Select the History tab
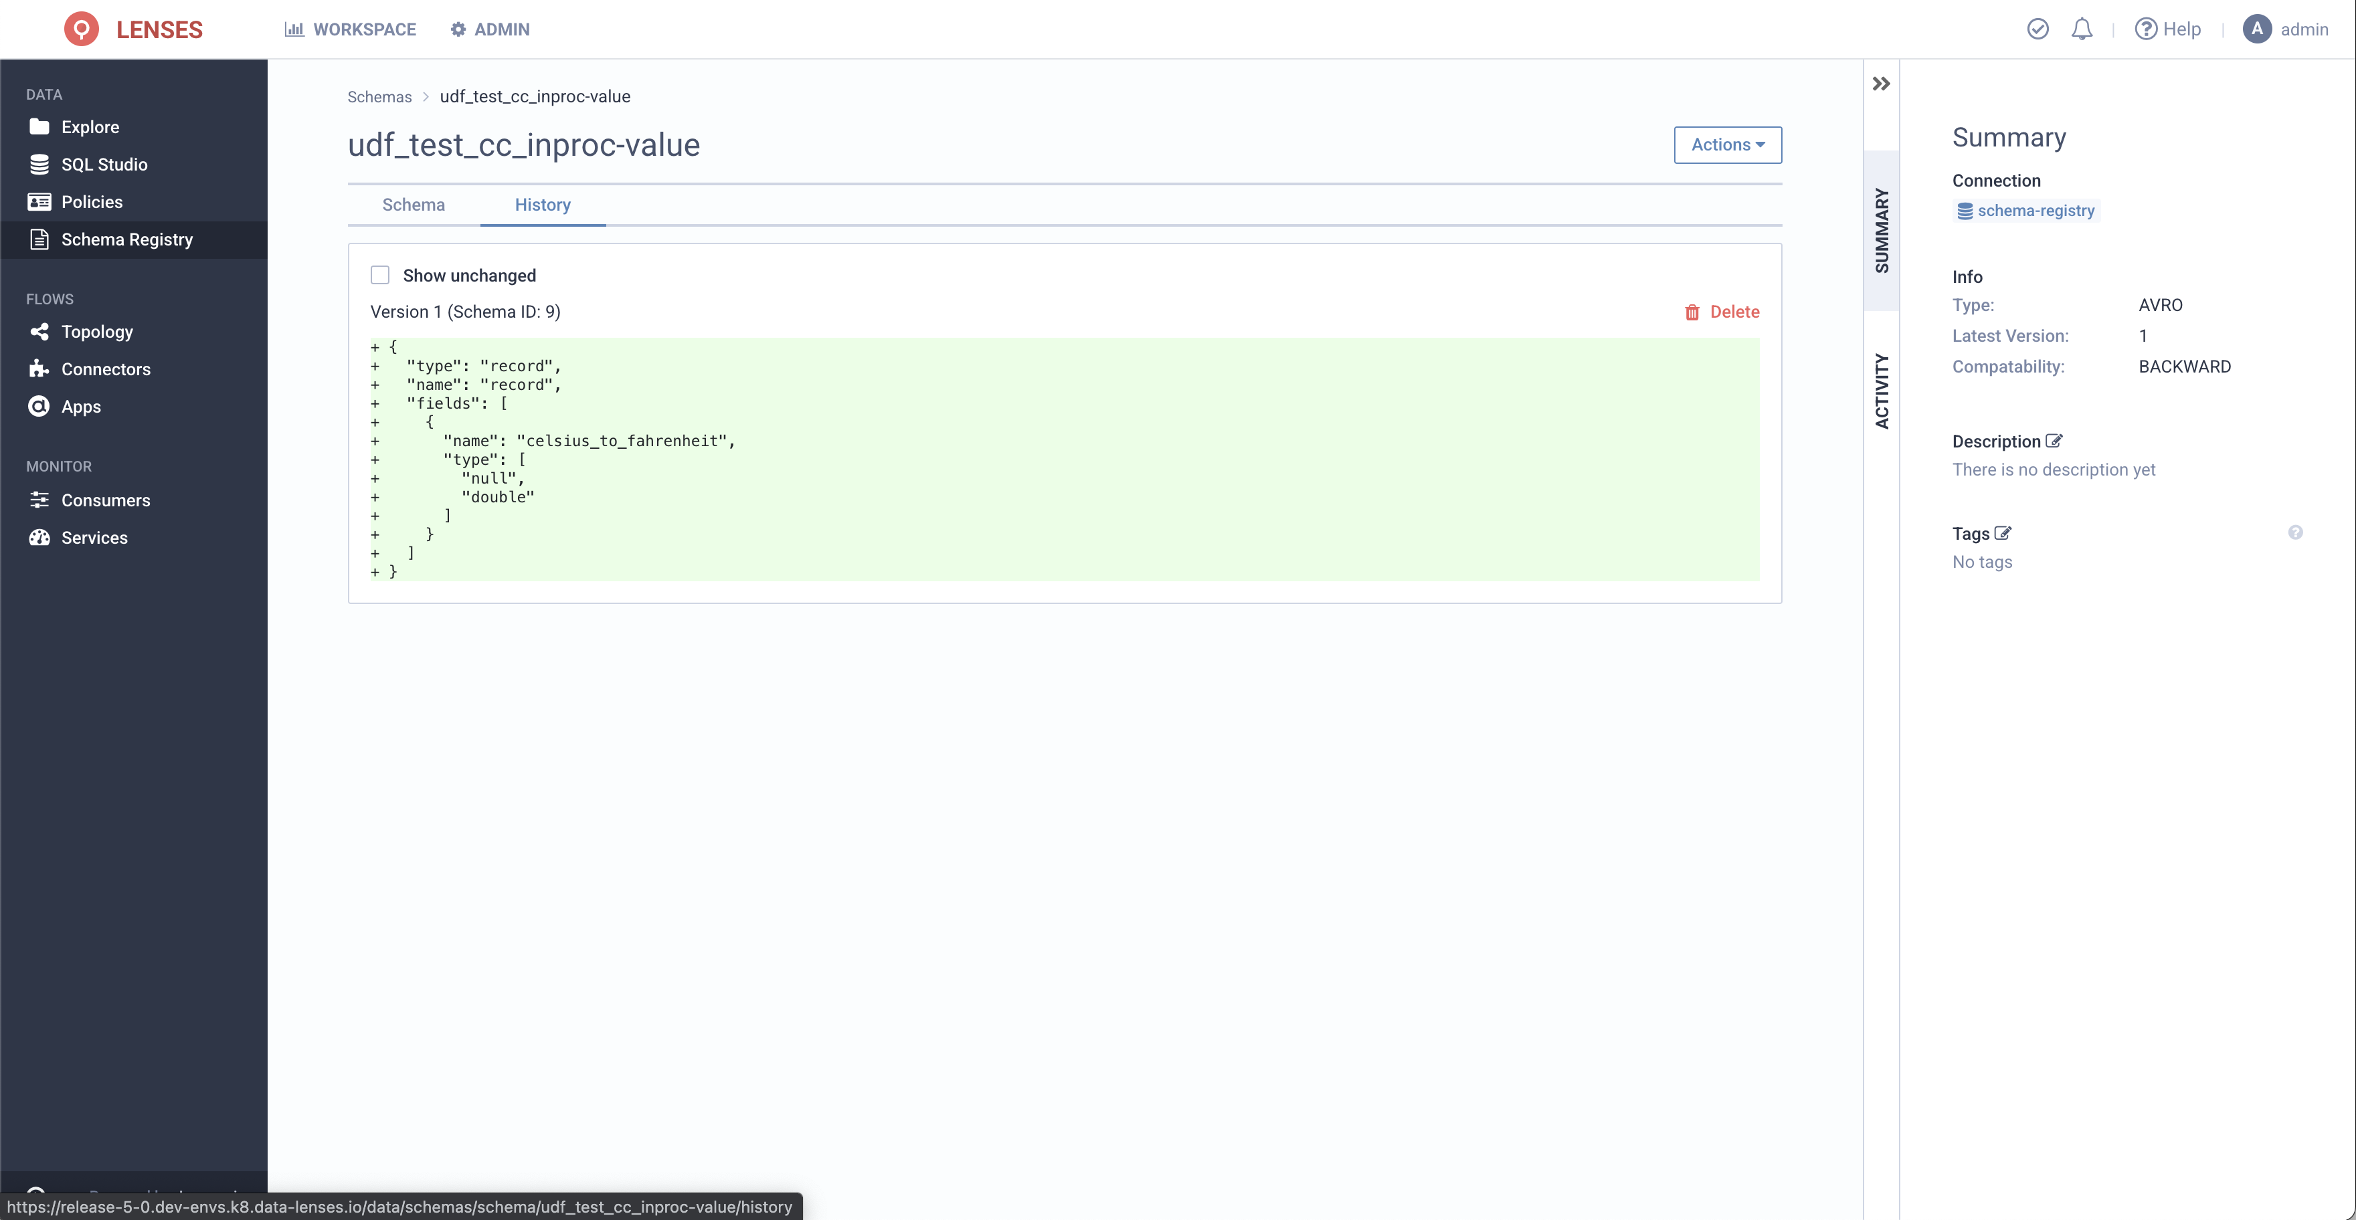The image size is (2356, 1220). coord(543,205)
